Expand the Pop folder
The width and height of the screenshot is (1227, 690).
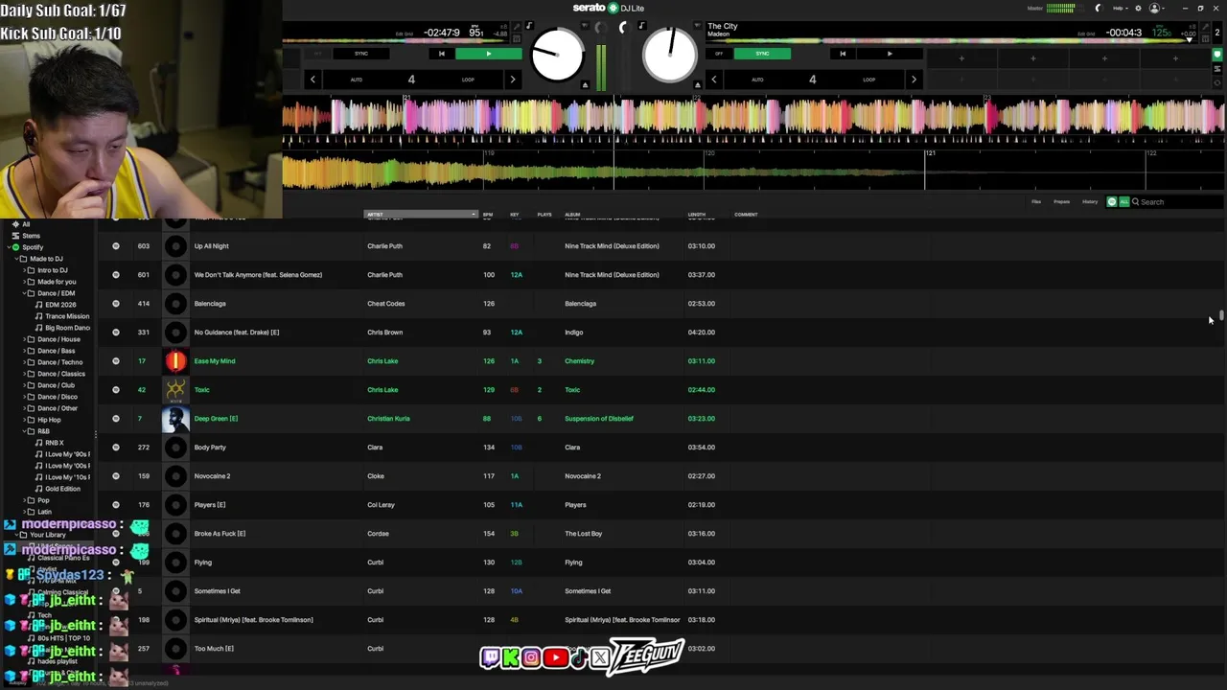coord(24,500)
